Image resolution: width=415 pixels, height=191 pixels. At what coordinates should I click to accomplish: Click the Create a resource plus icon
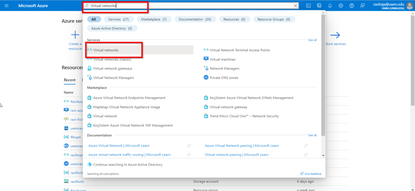(x=75, y=35)
